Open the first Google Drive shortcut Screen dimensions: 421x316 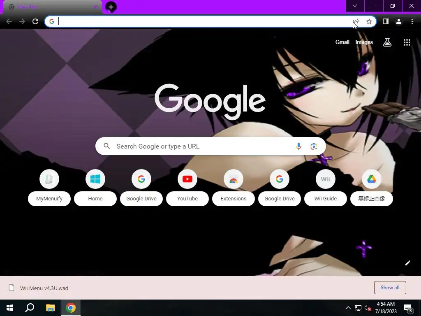click(x=141, y=179)
